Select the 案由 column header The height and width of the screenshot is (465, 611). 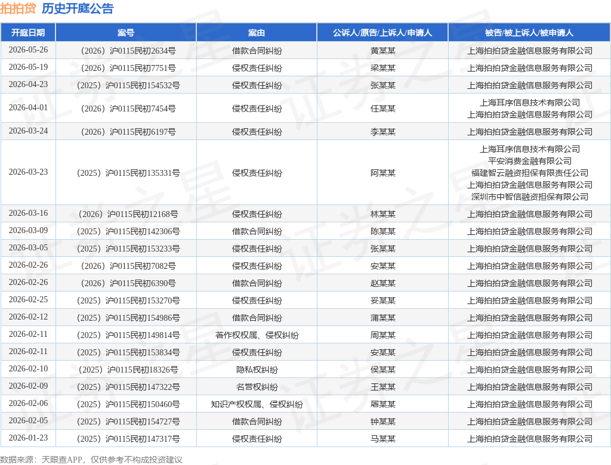click(257, 33)
